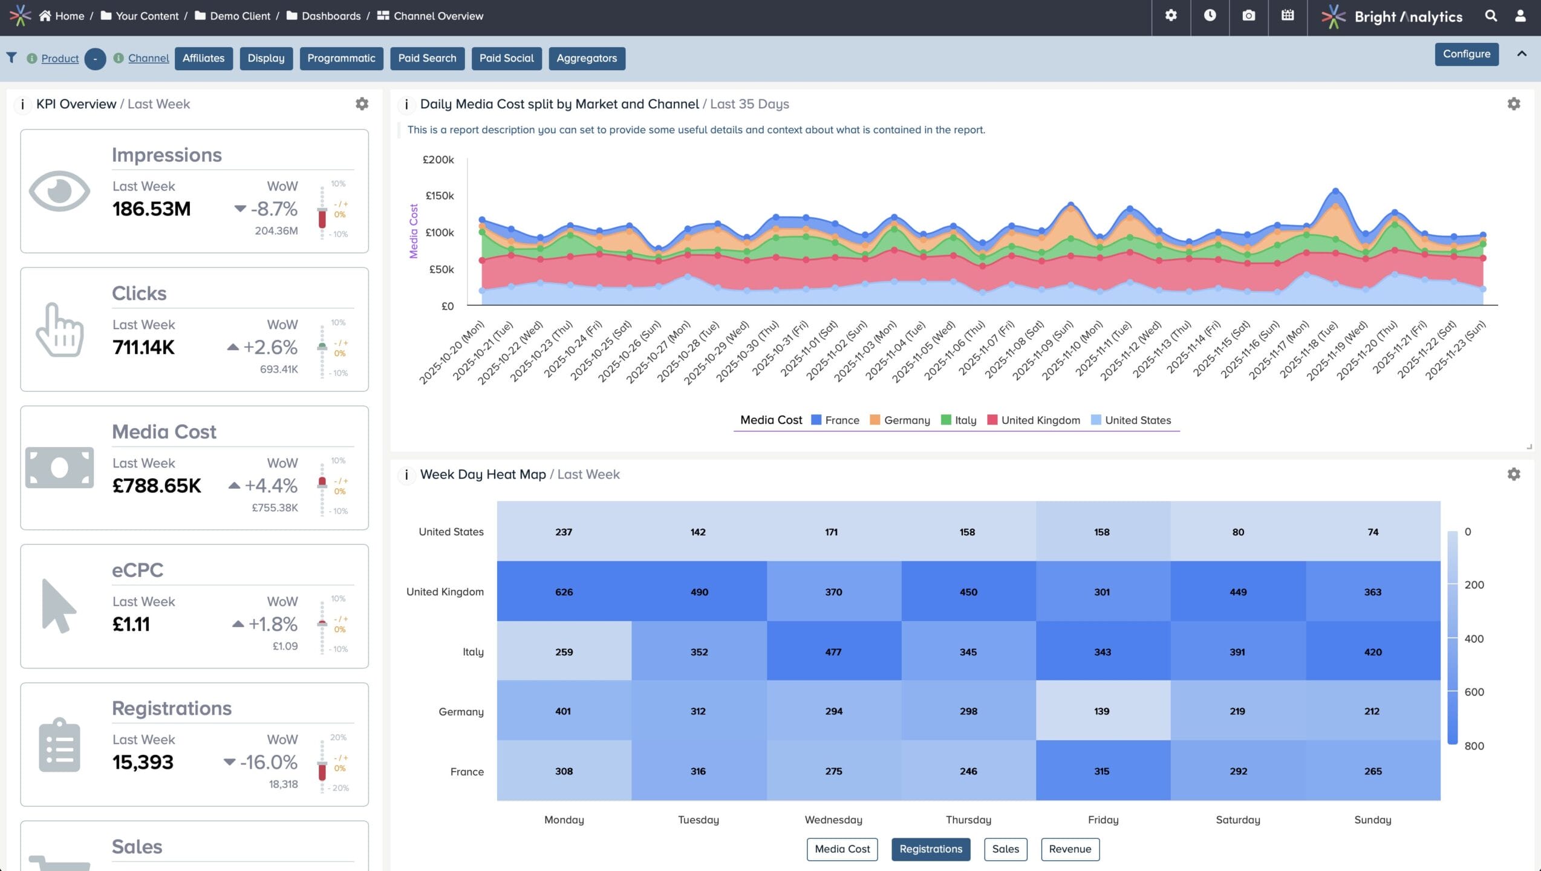Viewport: 1541px width, 871px height.
Task: Open the calendar date picker icon
Action: 1288,16
